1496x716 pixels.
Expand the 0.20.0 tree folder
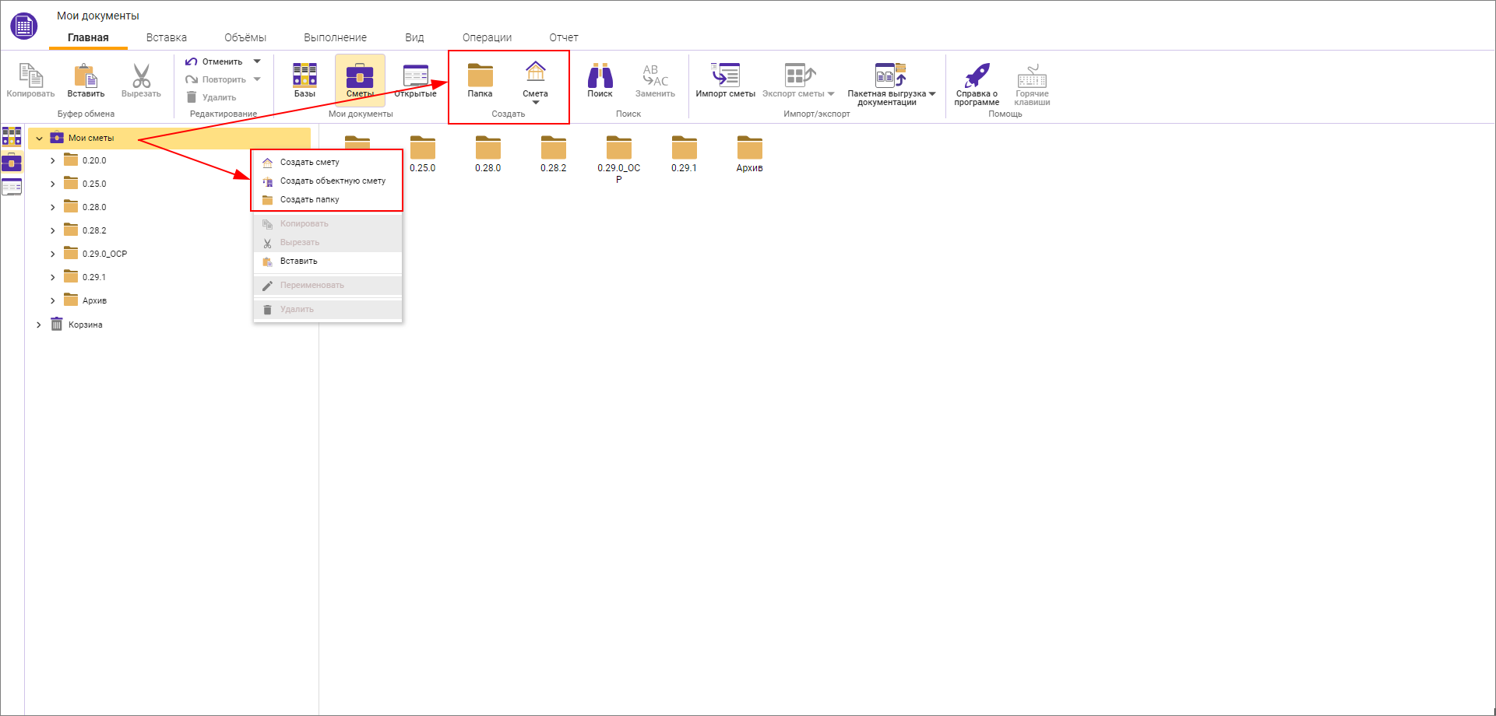53,161
